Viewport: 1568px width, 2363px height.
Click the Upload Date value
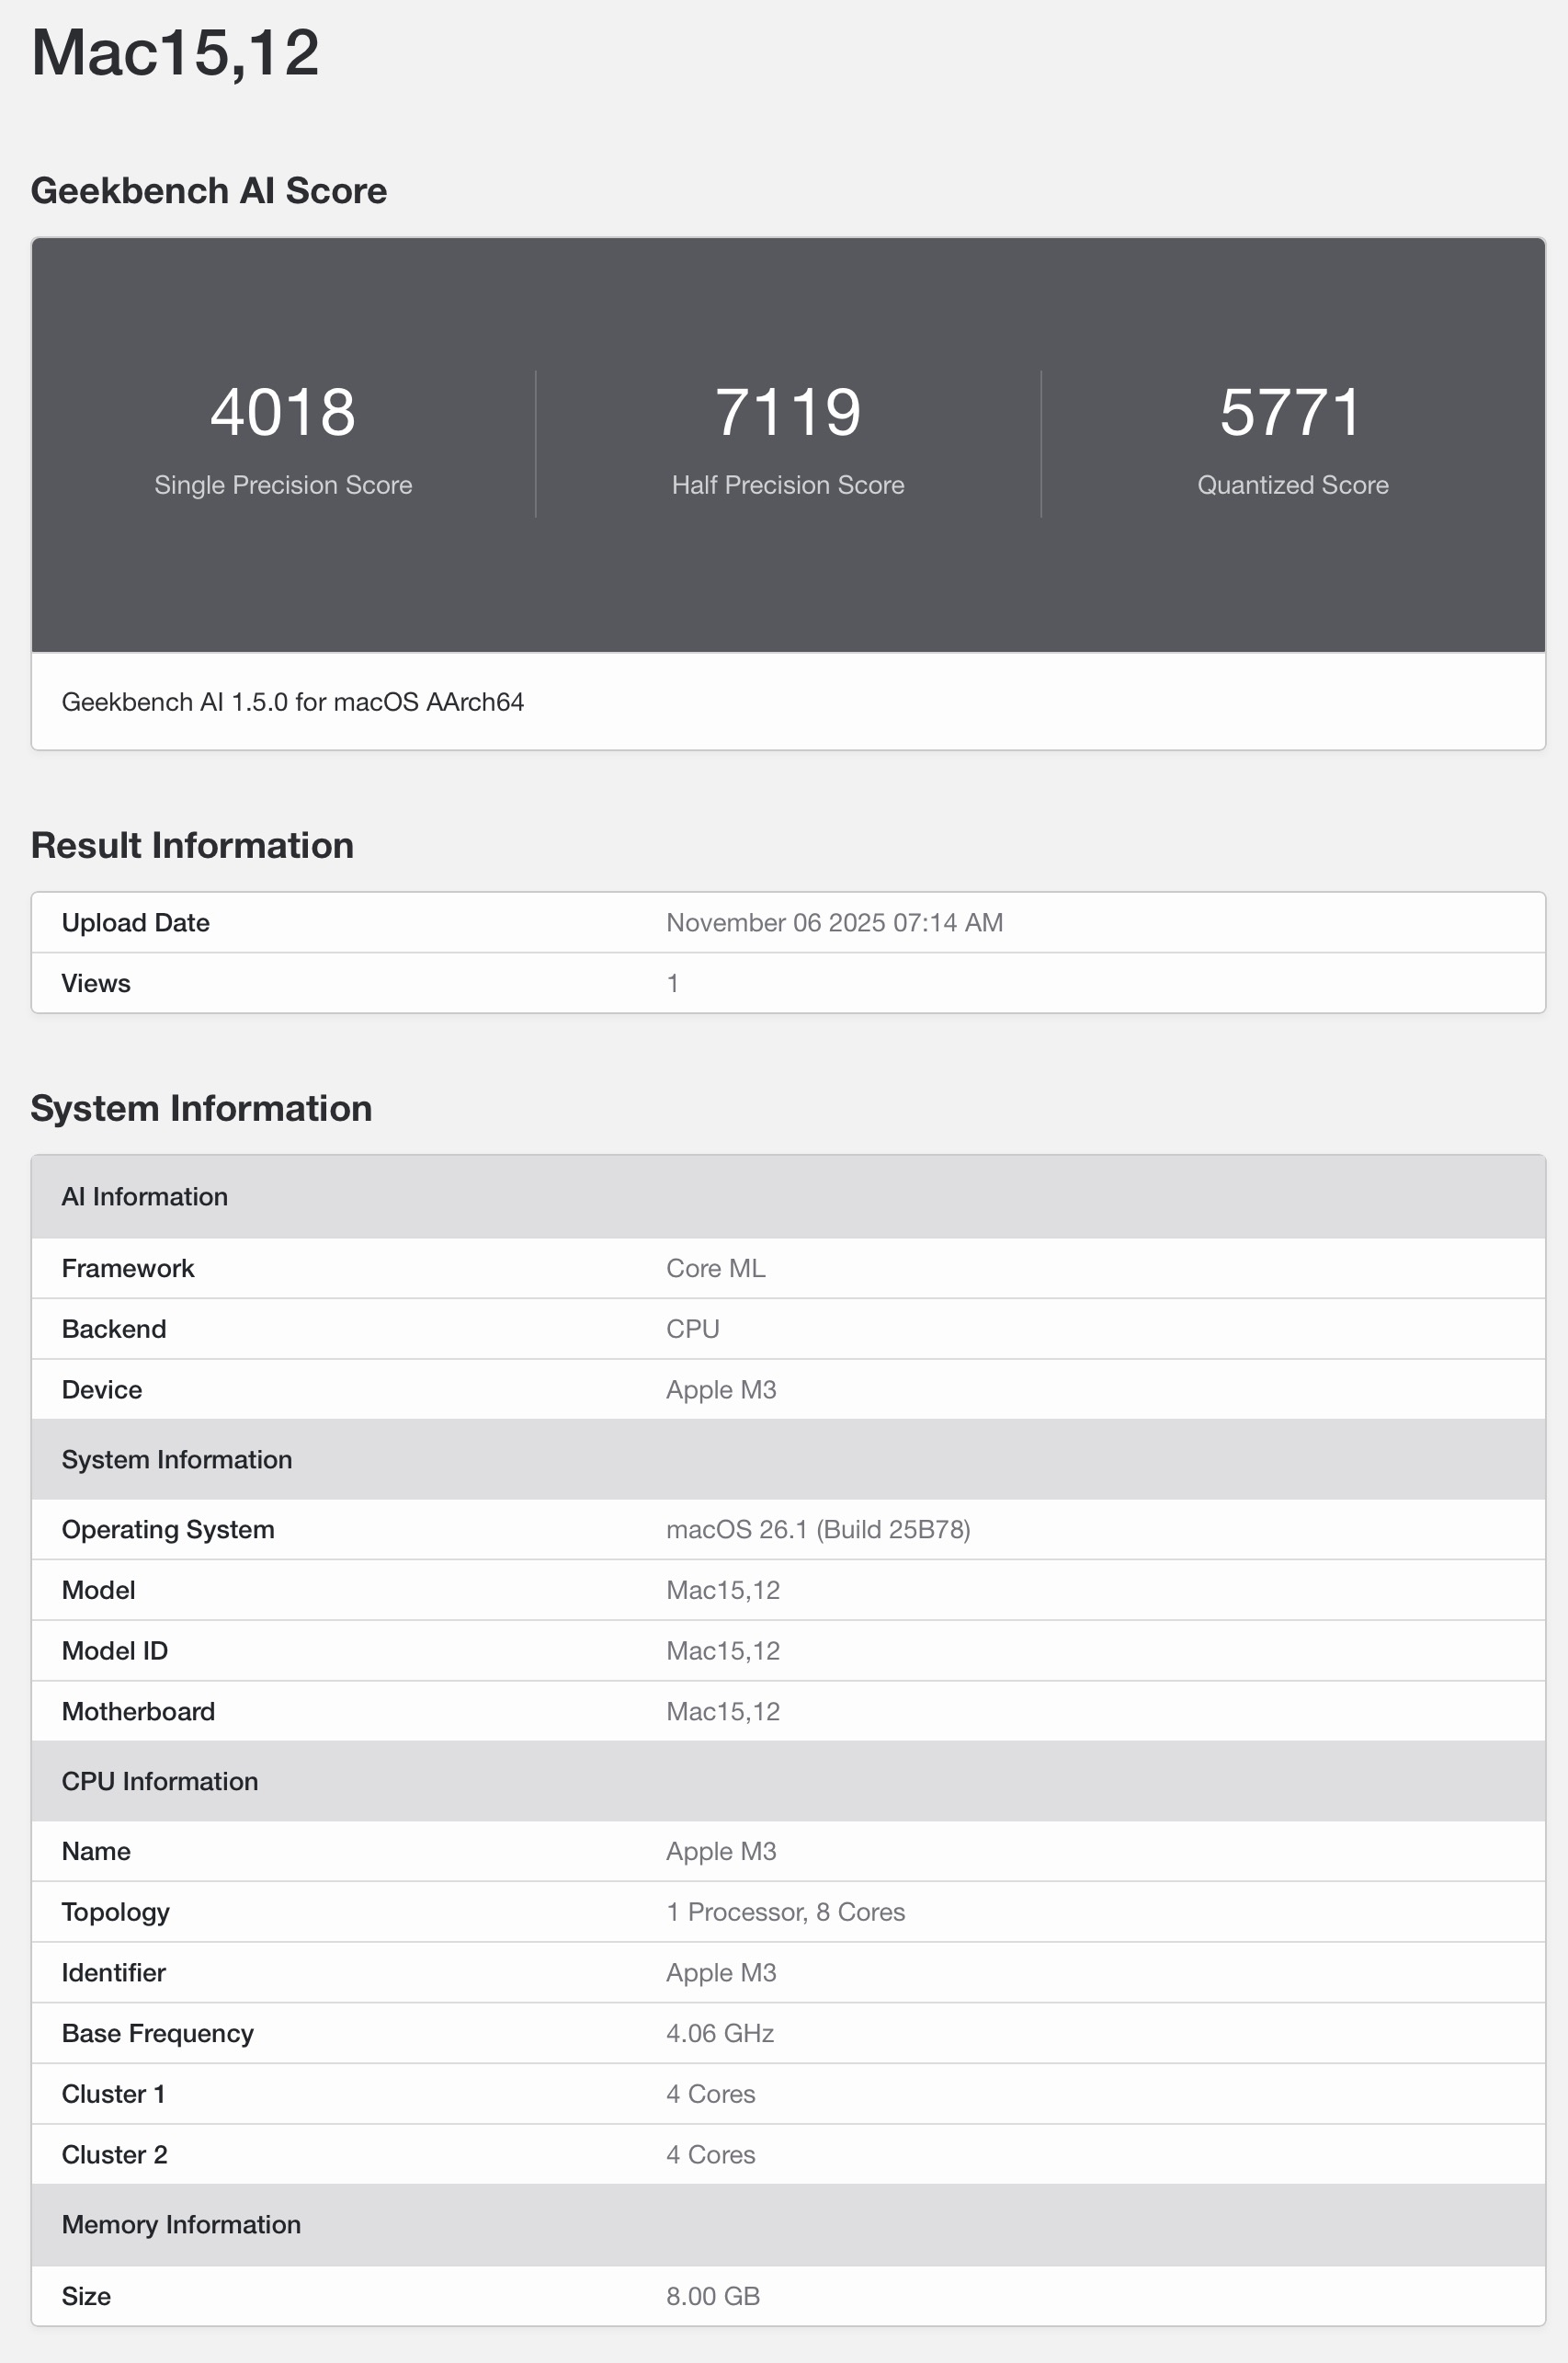coord(834,922)
